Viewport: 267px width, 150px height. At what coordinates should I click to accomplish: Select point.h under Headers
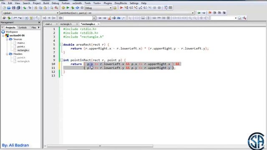click(x=21, y=57)
